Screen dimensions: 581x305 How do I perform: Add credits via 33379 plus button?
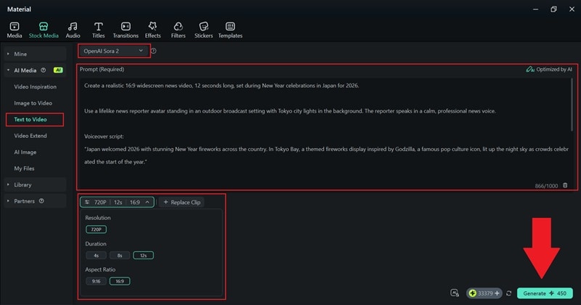(x=497, y=293)
